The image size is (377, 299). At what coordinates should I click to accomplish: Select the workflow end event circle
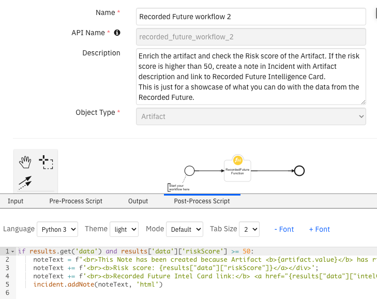[299, 171]
